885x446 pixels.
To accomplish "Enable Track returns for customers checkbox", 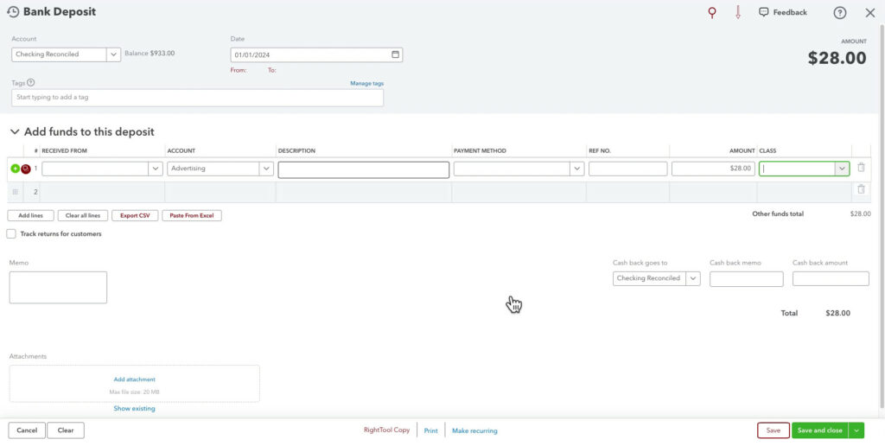I will click(11, 234).
